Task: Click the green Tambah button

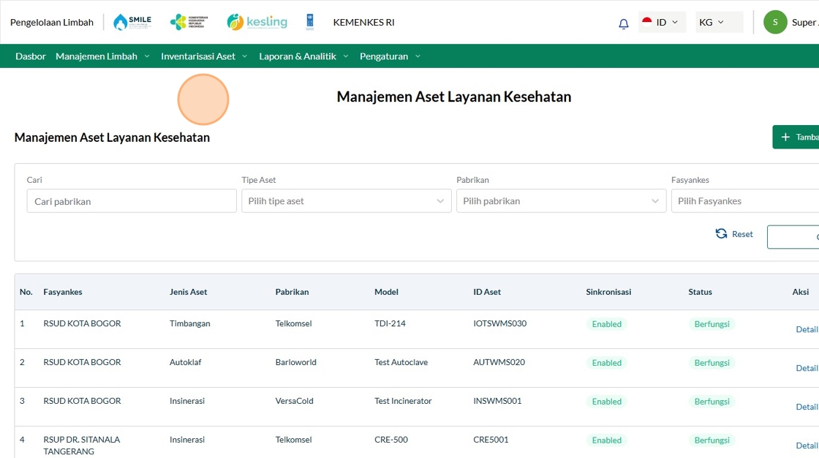Action: pyautogui.click(x=799, y=137)
